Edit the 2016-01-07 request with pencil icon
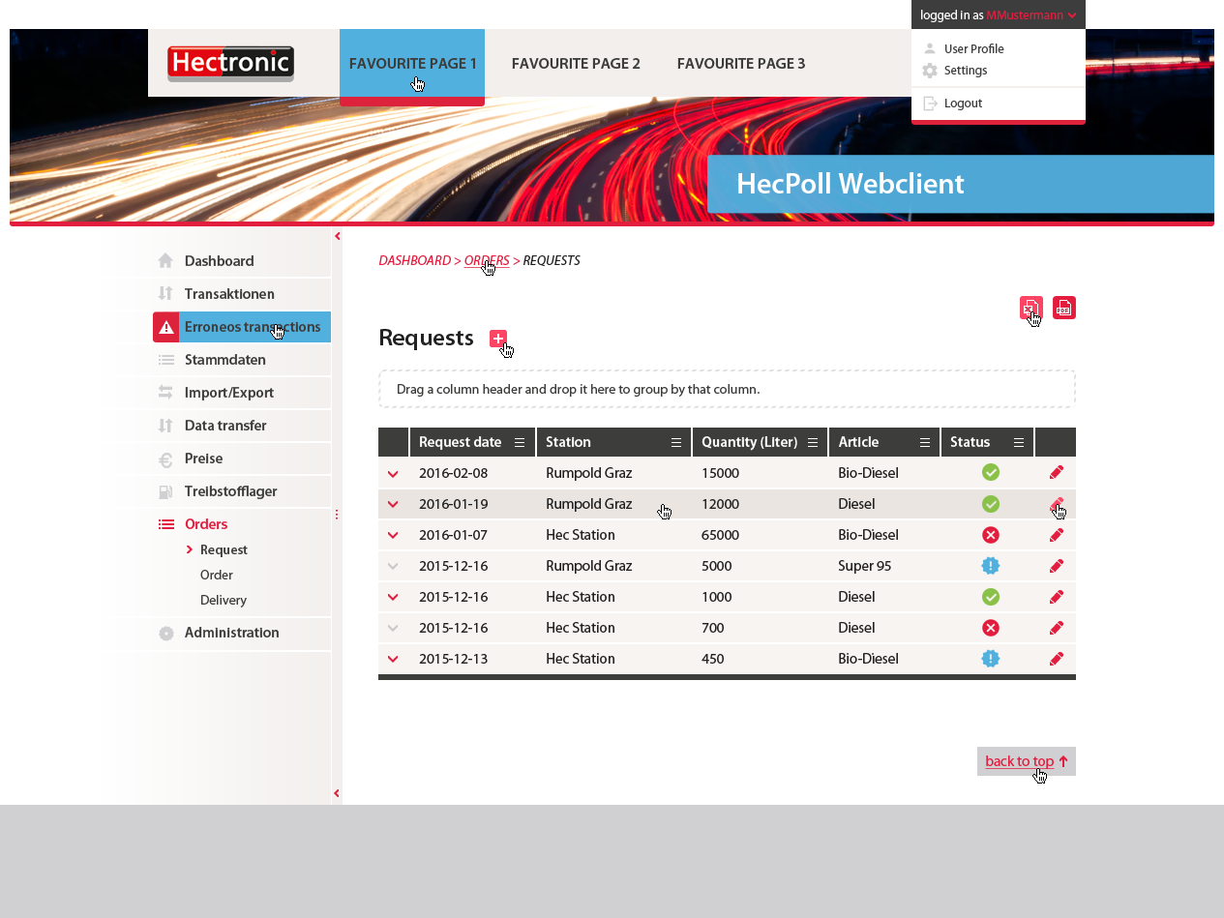Image resolution: width=1224 pixels, height=918 pixels. coord(1057,535)
